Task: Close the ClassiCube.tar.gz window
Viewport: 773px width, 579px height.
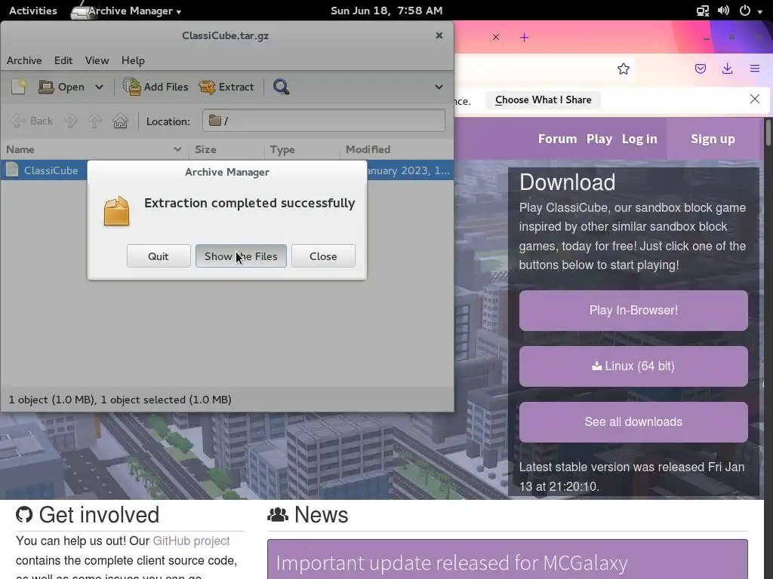Action: 439,35
